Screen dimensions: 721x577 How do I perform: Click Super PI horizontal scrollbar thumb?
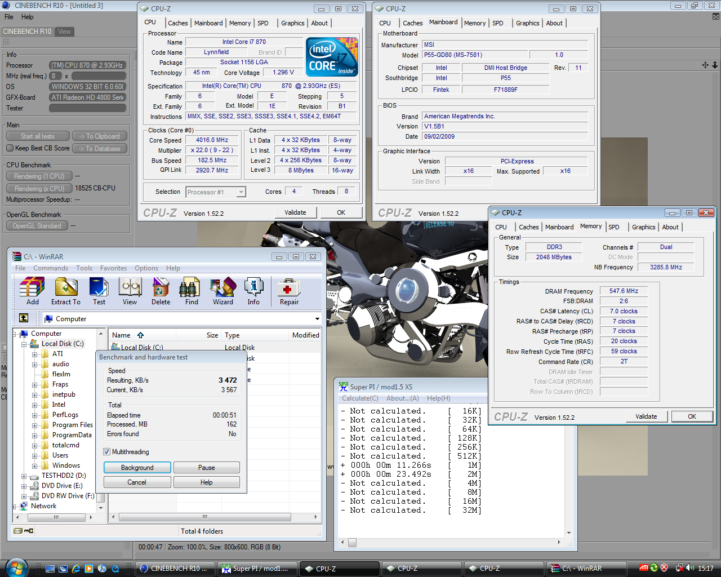[x=352, y=543]
